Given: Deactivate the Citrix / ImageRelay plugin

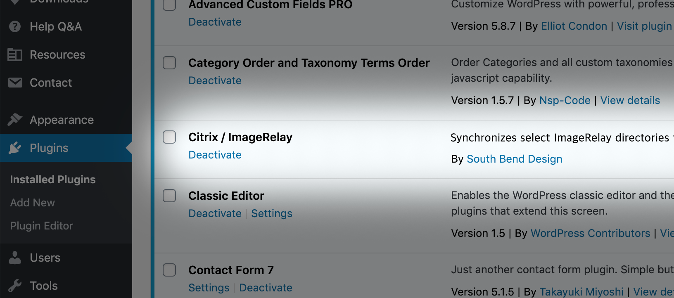Looking at the screenshot, I should pyautogui.click(x=215, y=155).
